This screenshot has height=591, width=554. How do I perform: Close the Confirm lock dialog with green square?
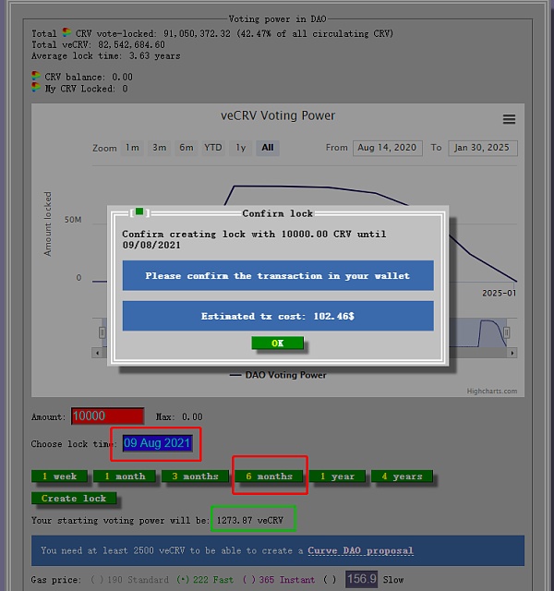pyautogui.click(x=139, y=212)
